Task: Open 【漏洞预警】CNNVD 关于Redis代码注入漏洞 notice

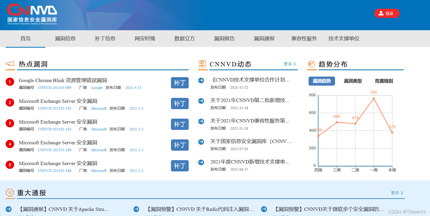Action: [200, 209]
